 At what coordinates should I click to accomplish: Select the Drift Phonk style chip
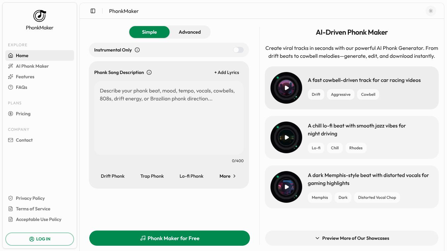click(x=113, y=176)
